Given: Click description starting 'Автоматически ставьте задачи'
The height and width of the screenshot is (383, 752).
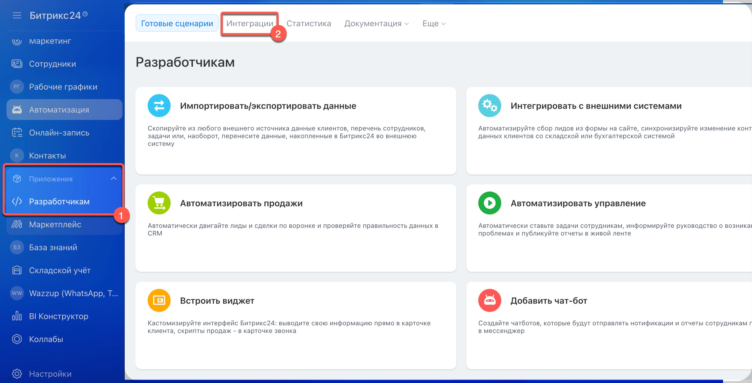Looking at the screenshot, I should click(615, 229).
